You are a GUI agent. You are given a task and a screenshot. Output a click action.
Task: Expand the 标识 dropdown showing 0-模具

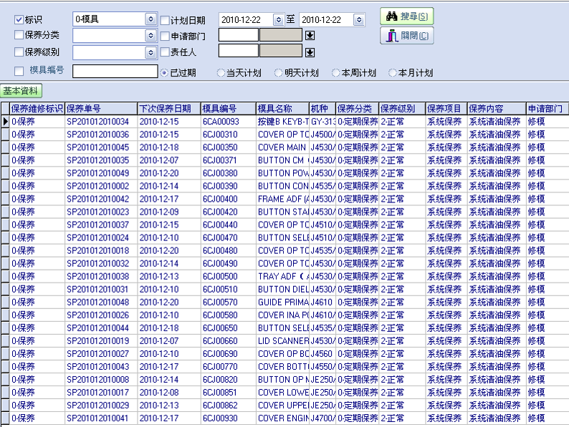(x=150, y=19)
